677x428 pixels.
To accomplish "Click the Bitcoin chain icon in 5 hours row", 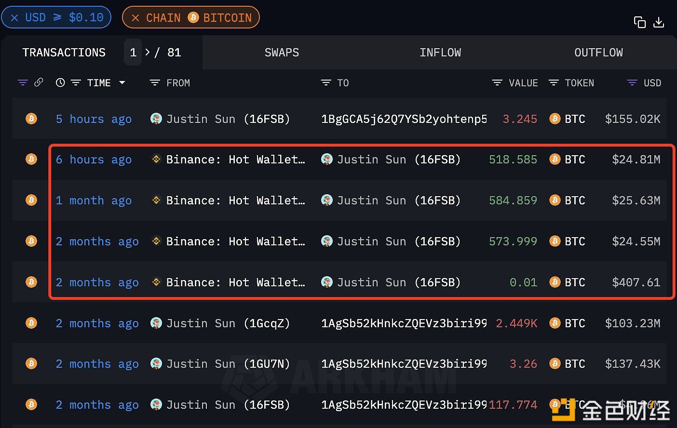I will pos(31,119).
